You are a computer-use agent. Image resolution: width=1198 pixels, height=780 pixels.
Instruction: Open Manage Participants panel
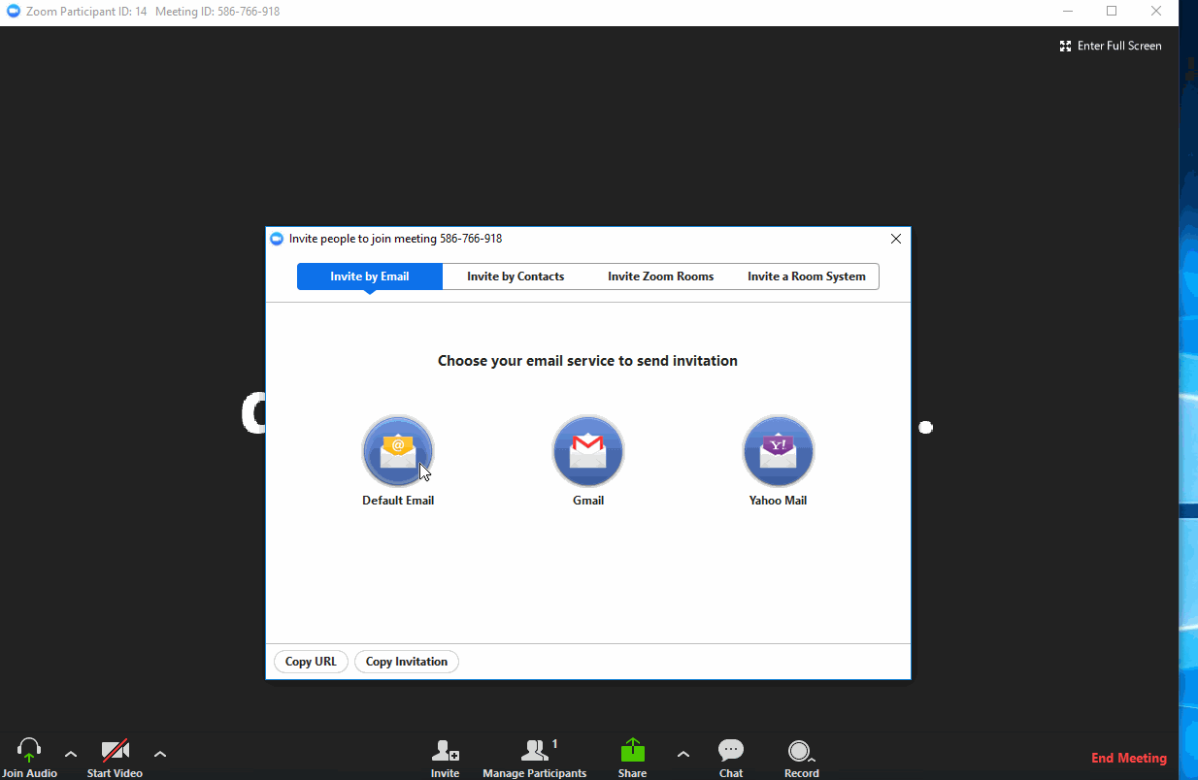pos(535,751)
